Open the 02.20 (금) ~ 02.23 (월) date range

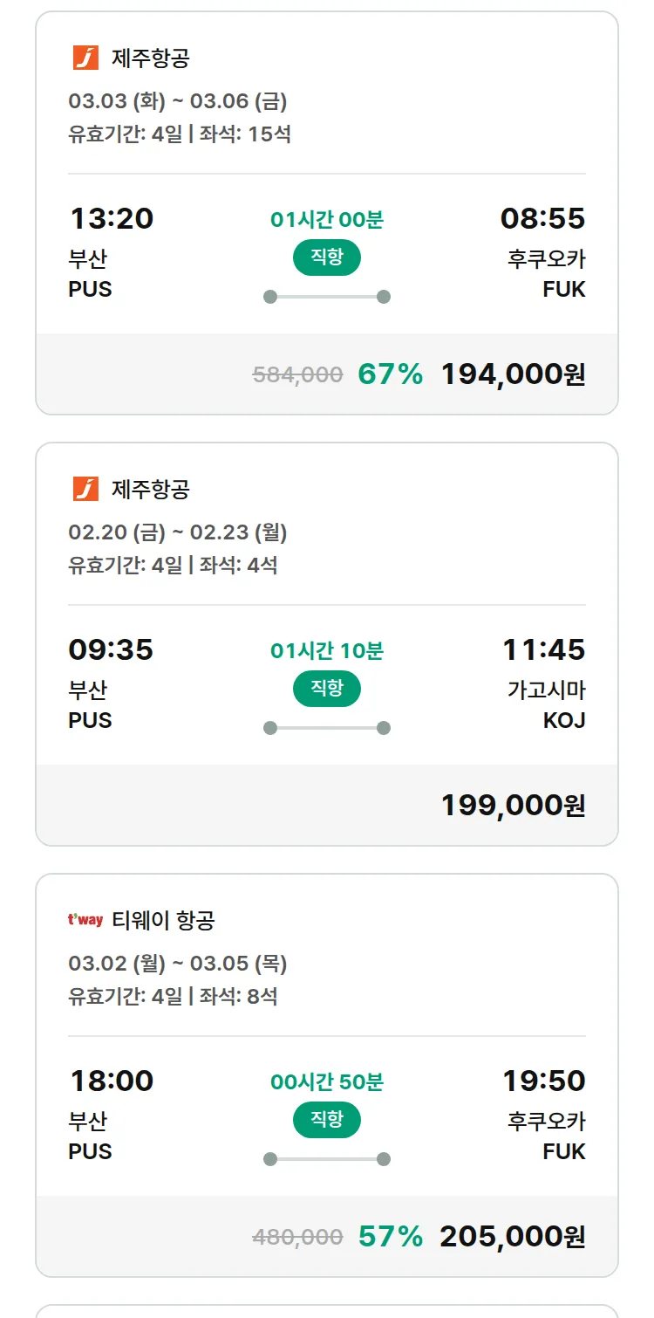click(178, 532)
